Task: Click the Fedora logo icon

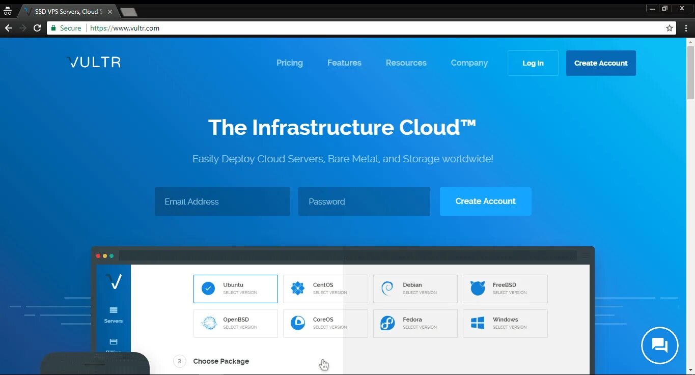Action: (387, 323)
